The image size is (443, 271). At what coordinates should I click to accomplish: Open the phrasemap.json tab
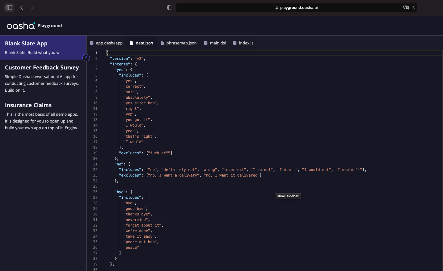[x=179, y=43]
